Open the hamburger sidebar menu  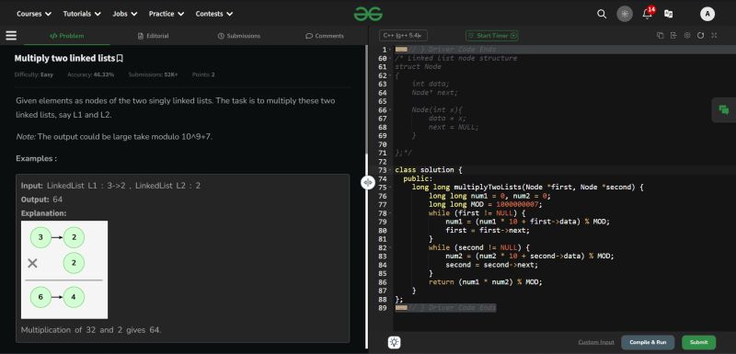[x=11, y=36]
